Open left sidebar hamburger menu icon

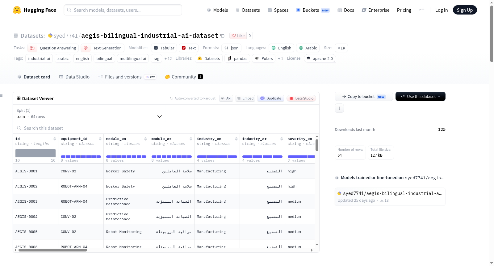tap(1, 95)
